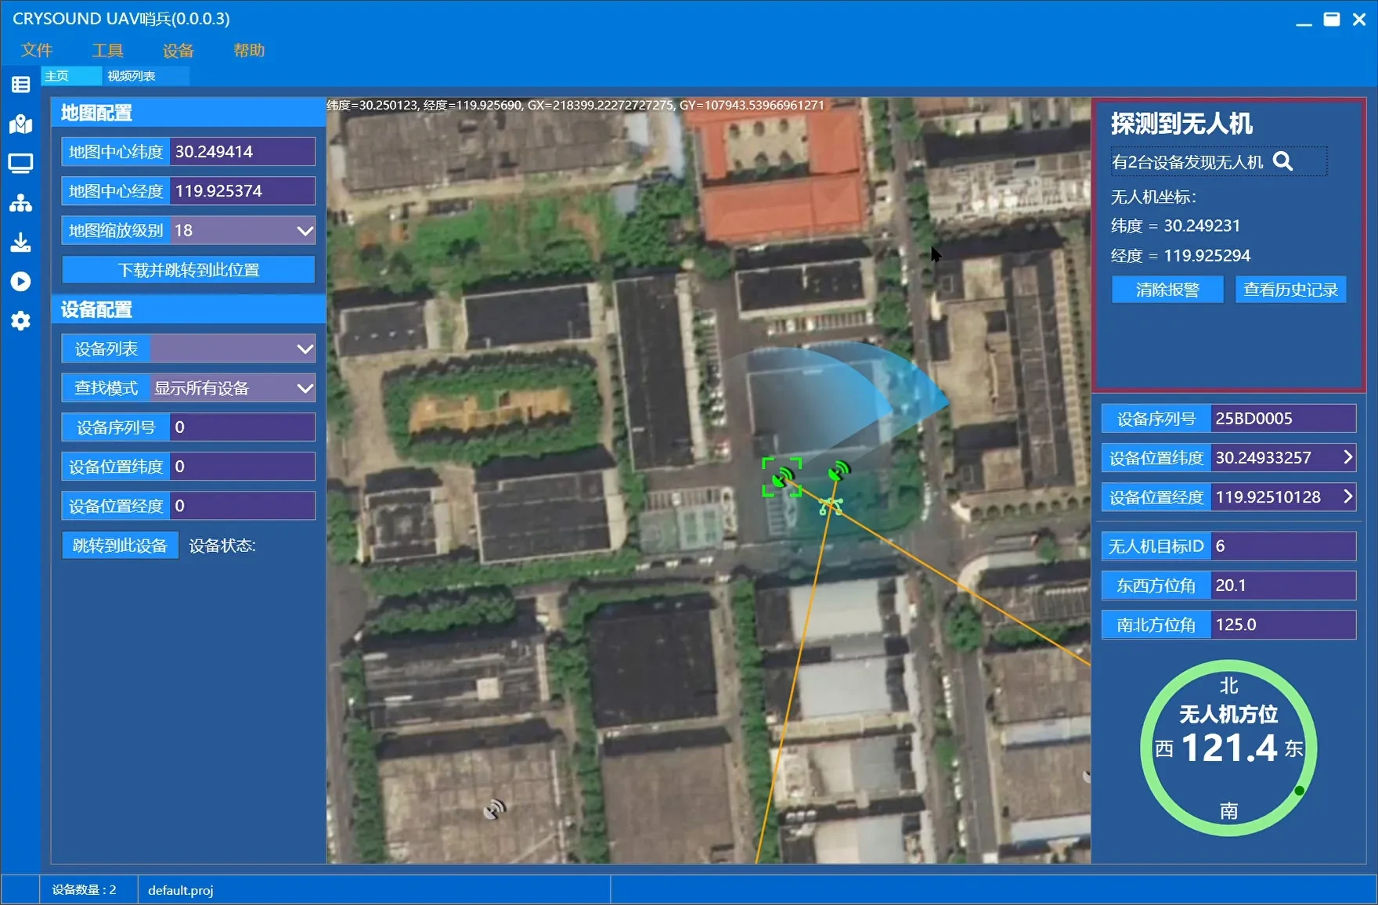Open the settings gear icon

(x=20, y=321)
